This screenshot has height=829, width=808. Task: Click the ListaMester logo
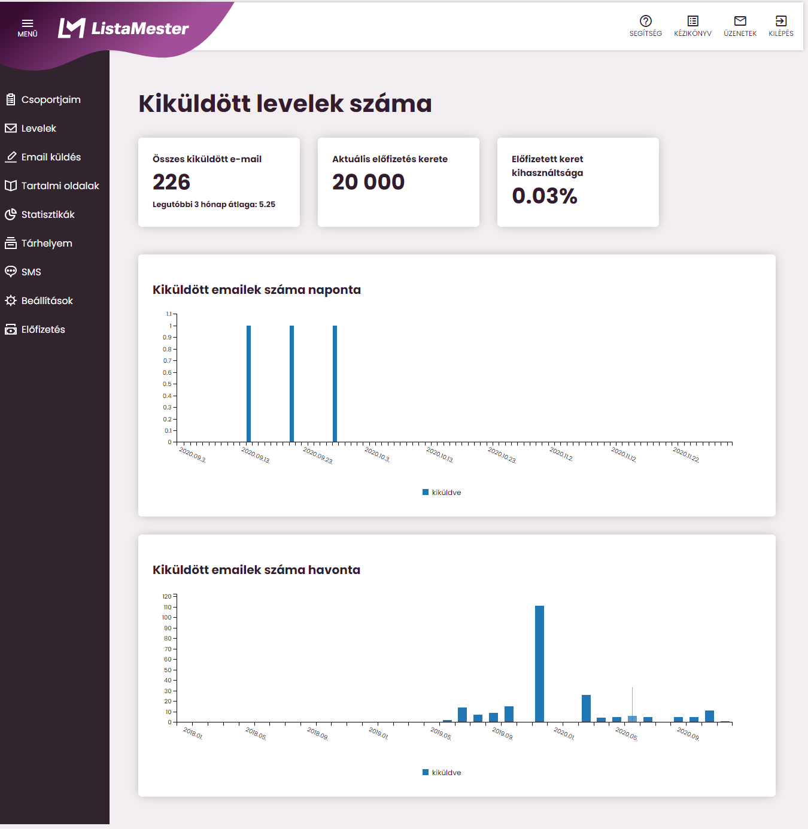tap(123, 28)
